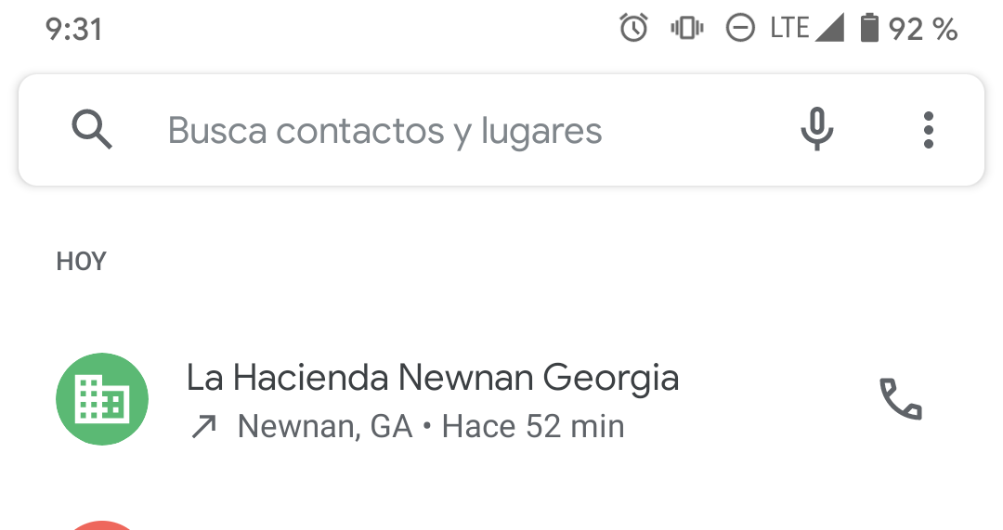Open the three-dot overflow menu
The height and width of the screenshot is (530, 1003).
click(x=928, y=130)
